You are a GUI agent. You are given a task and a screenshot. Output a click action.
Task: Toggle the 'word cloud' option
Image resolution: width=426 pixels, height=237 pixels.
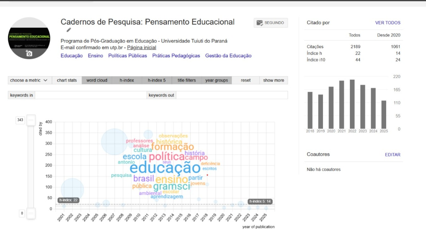(97, 80)
